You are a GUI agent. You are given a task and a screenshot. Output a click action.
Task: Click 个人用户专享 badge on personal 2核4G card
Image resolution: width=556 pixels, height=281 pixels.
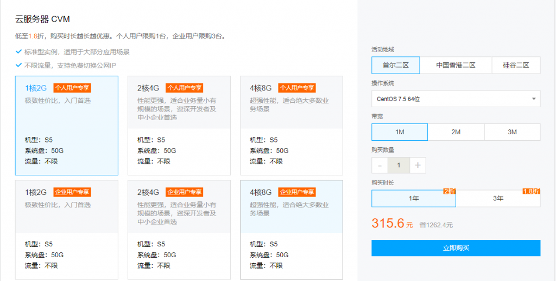tap(185, 88)
